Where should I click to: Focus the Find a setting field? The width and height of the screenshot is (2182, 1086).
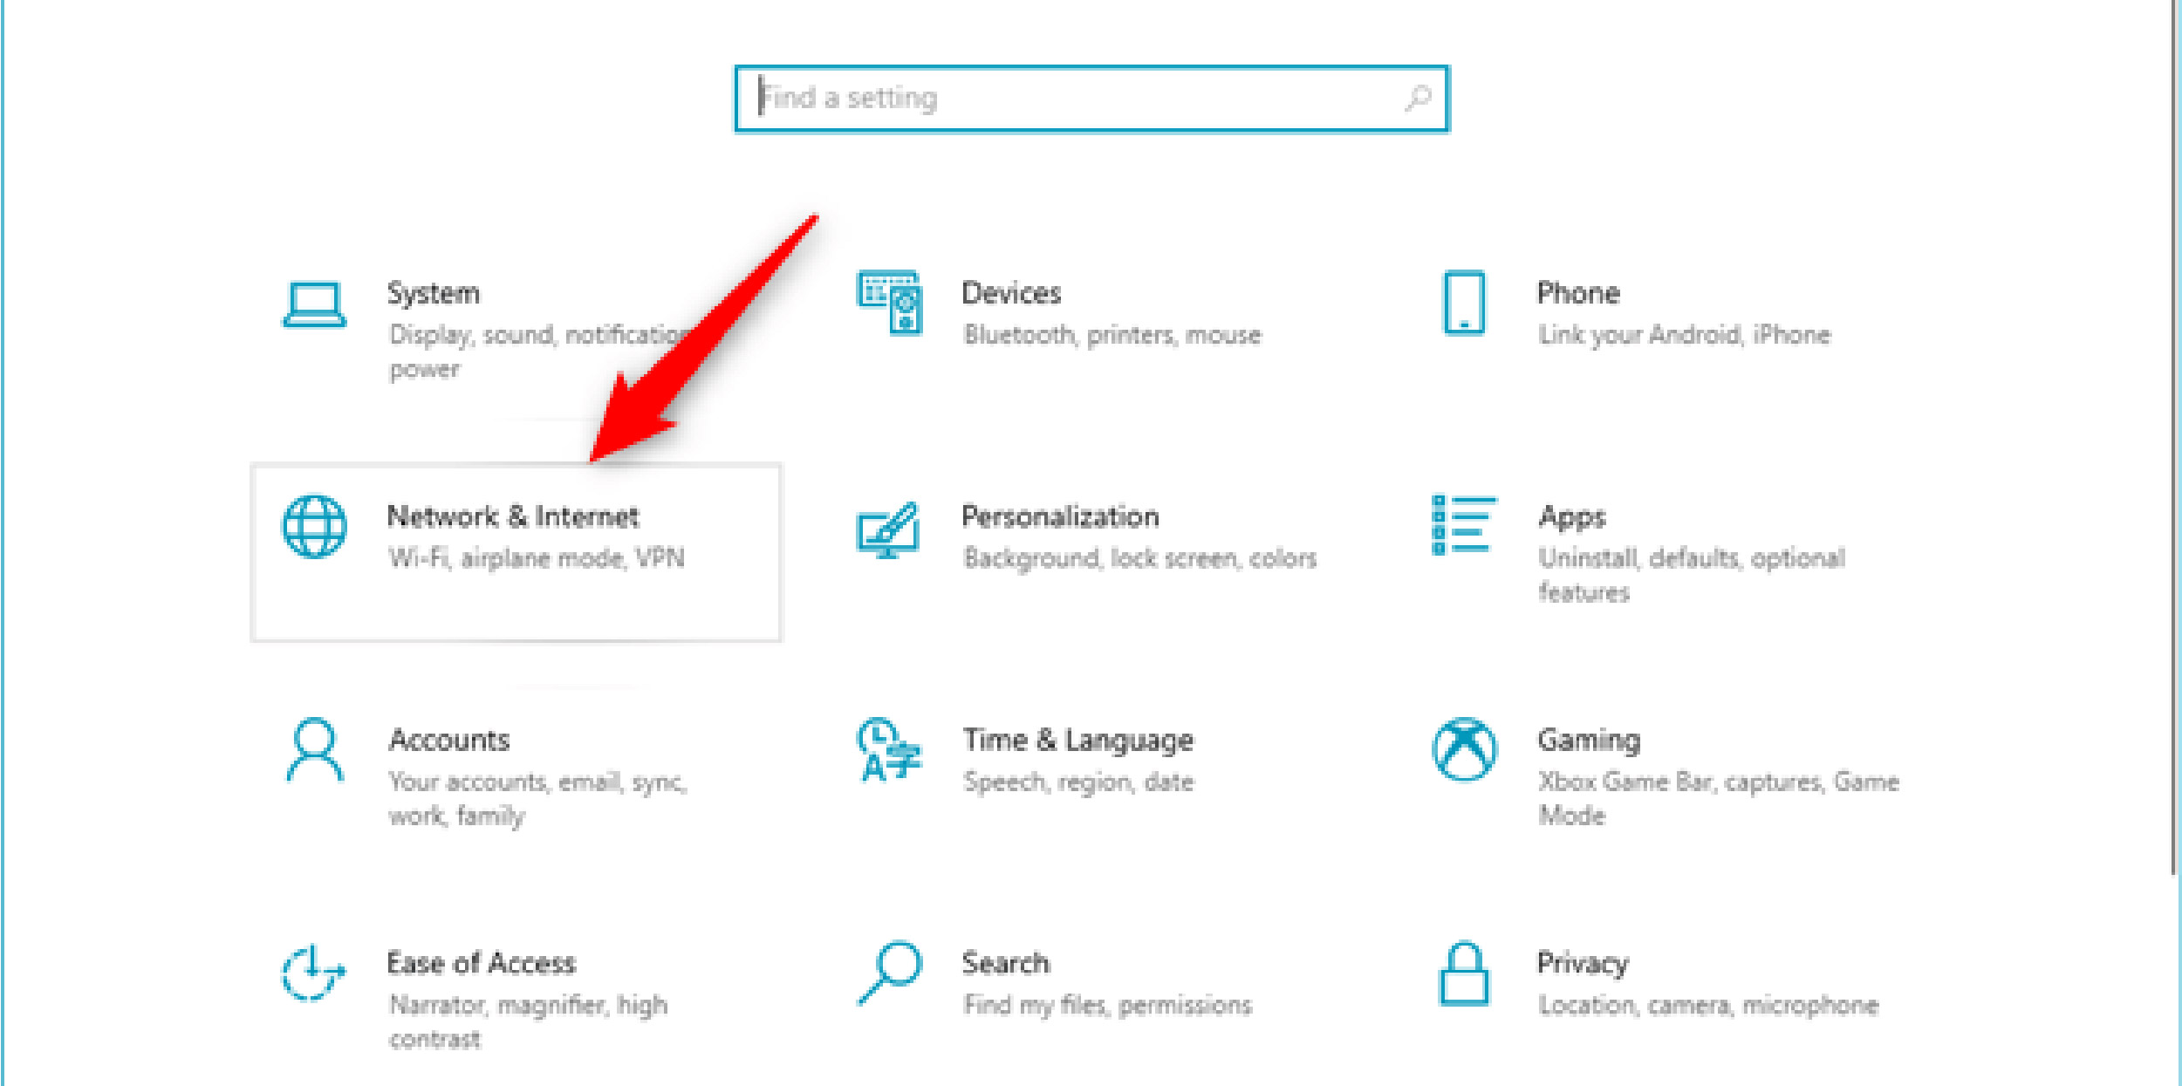(x=1091, y=99)
